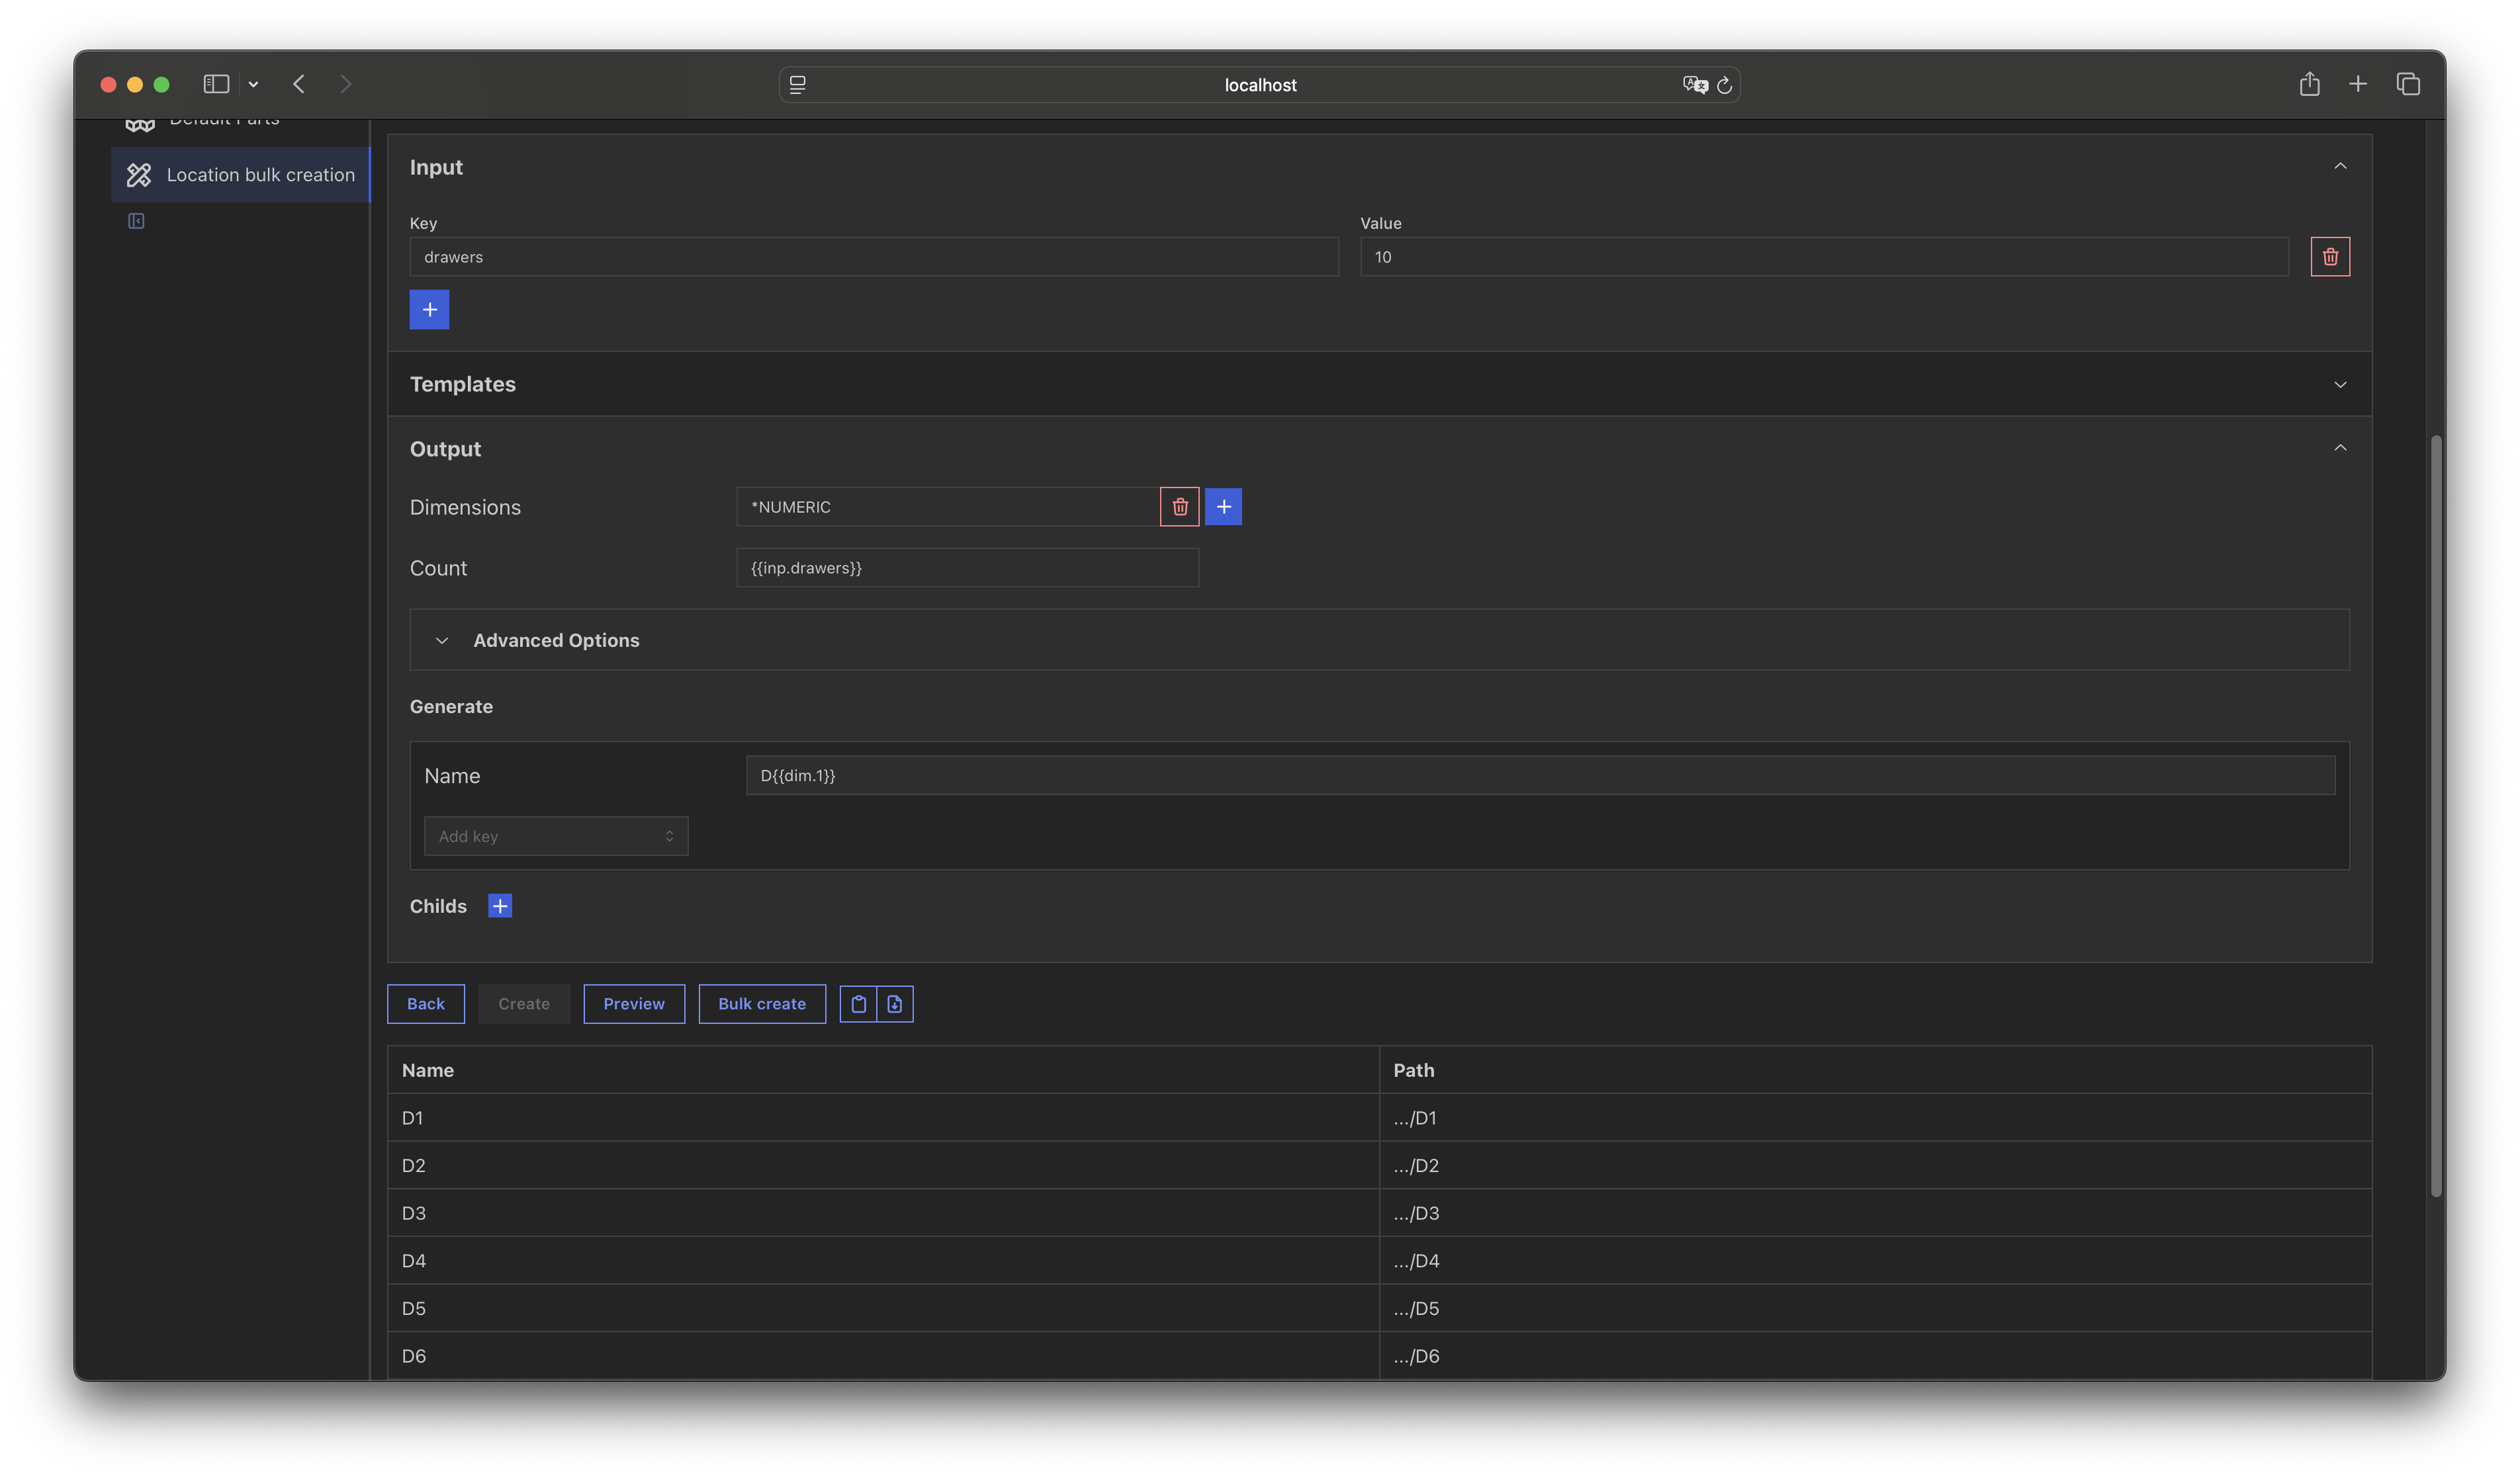The height and width of the screenshot is (1479, 2520).
Task: Click the page vertical scrollbar
Action: coord(2436,814)
